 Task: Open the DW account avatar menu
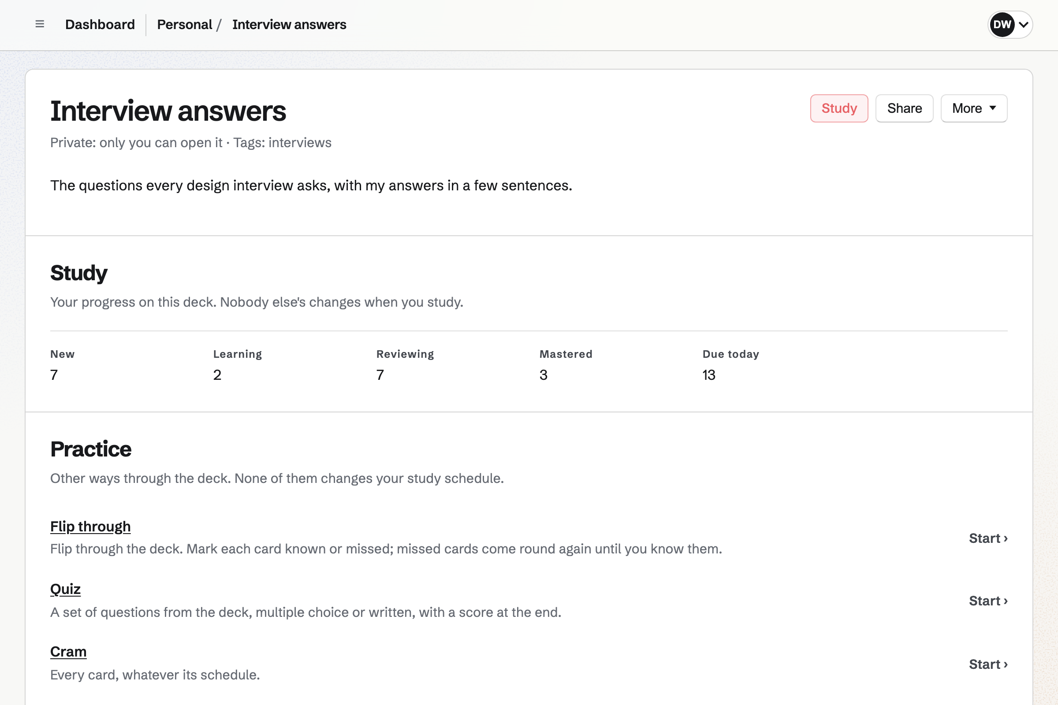1010,24
